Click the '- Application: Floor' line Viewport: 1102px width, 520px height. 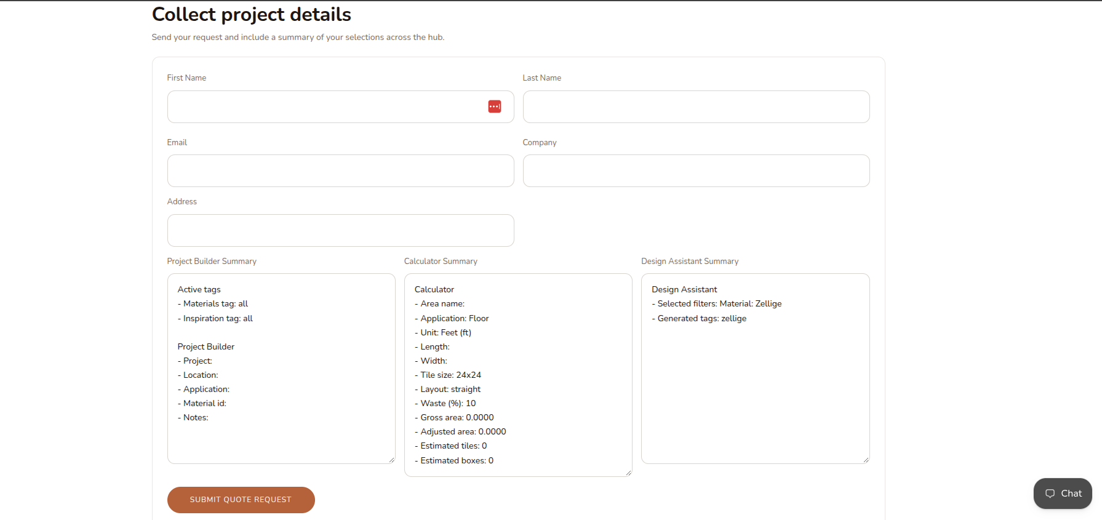[452, 319]
